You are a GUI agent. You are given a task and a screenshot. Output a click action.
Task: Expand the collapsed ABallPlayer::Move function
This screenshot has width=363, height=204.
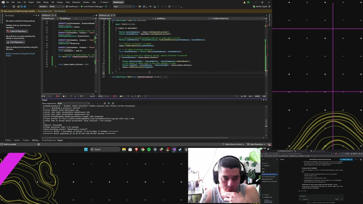pos(111,77)
